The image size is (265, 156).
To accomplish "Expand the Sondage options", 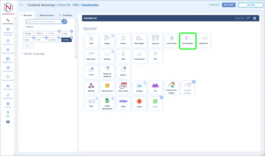I will pos(145,83).
